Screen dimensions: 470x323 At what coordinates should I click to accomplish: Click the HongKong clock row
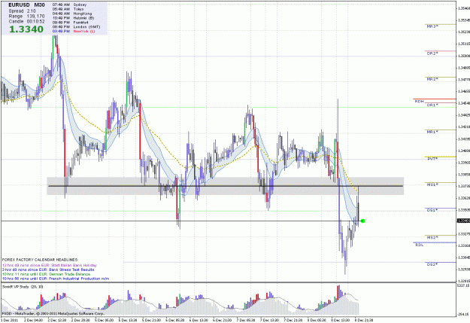(72, 14)
